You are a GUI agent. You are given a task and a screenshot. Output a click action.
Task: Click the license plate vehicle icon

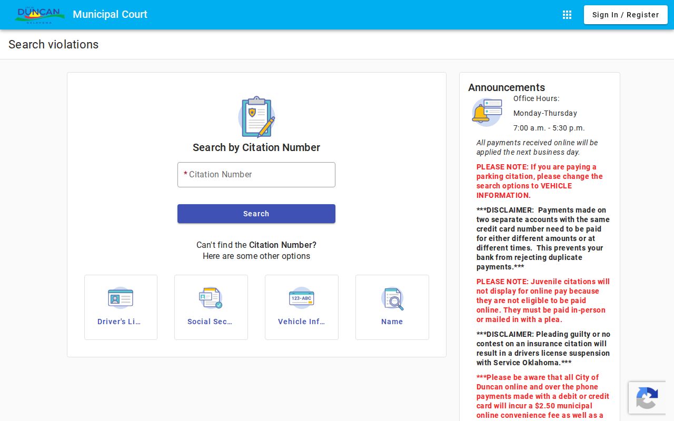[x=302, y=298]
